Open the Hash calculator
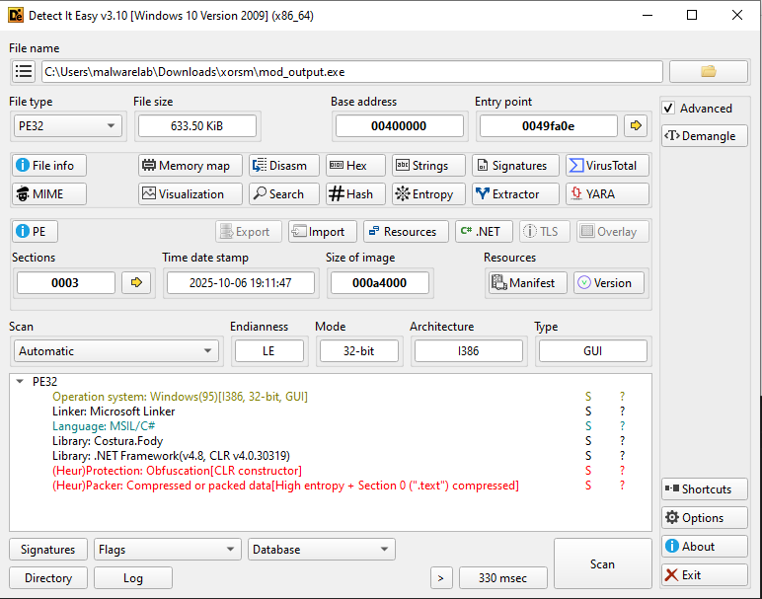Screen dimensions: 762x599 (x=352, y=194)
